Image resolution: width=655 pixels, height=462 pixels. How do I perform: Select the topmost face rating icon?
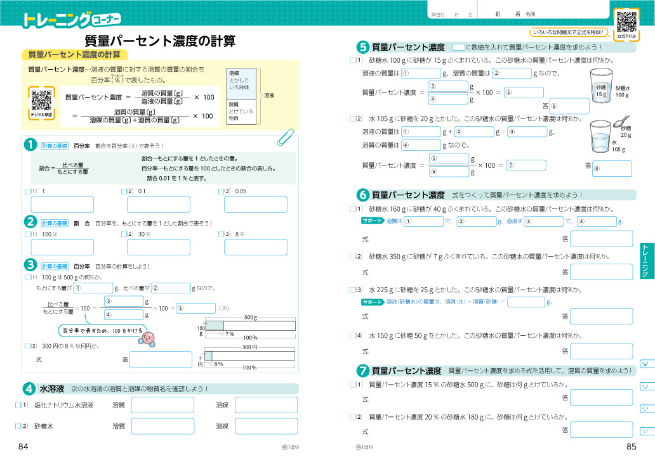point(645,364)
